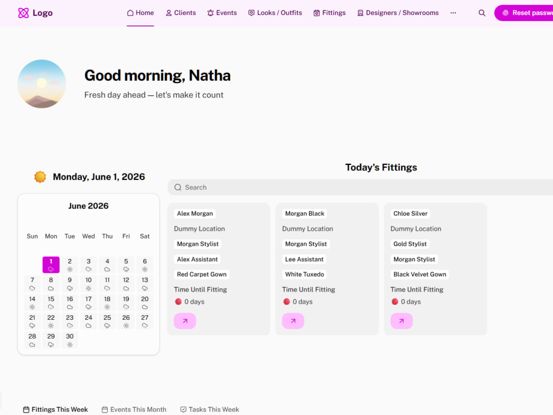
Task: Click Morgan Stylist in Alex Morgan card
Action: coord(197,244)
